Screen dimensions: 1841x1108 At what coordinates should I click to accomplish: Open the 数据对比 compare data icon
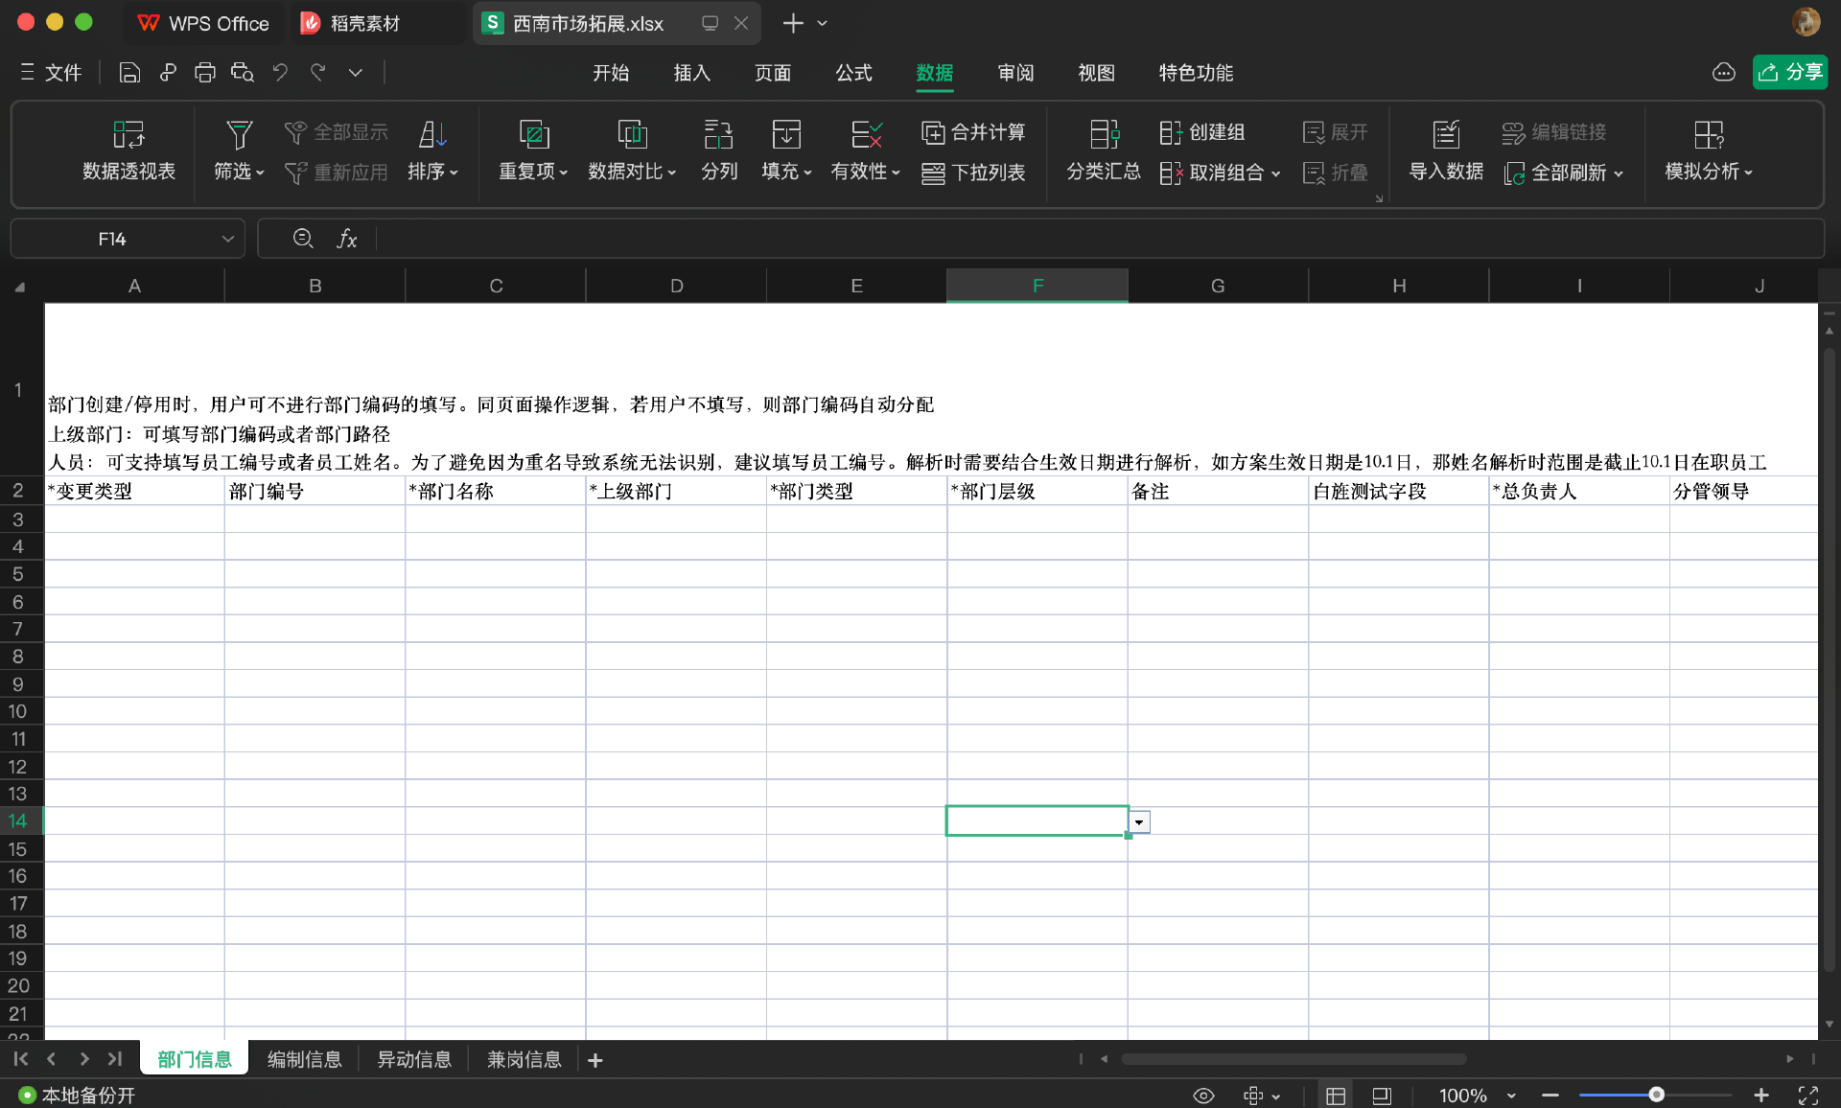pyautogui.click(x=632, y=134)
